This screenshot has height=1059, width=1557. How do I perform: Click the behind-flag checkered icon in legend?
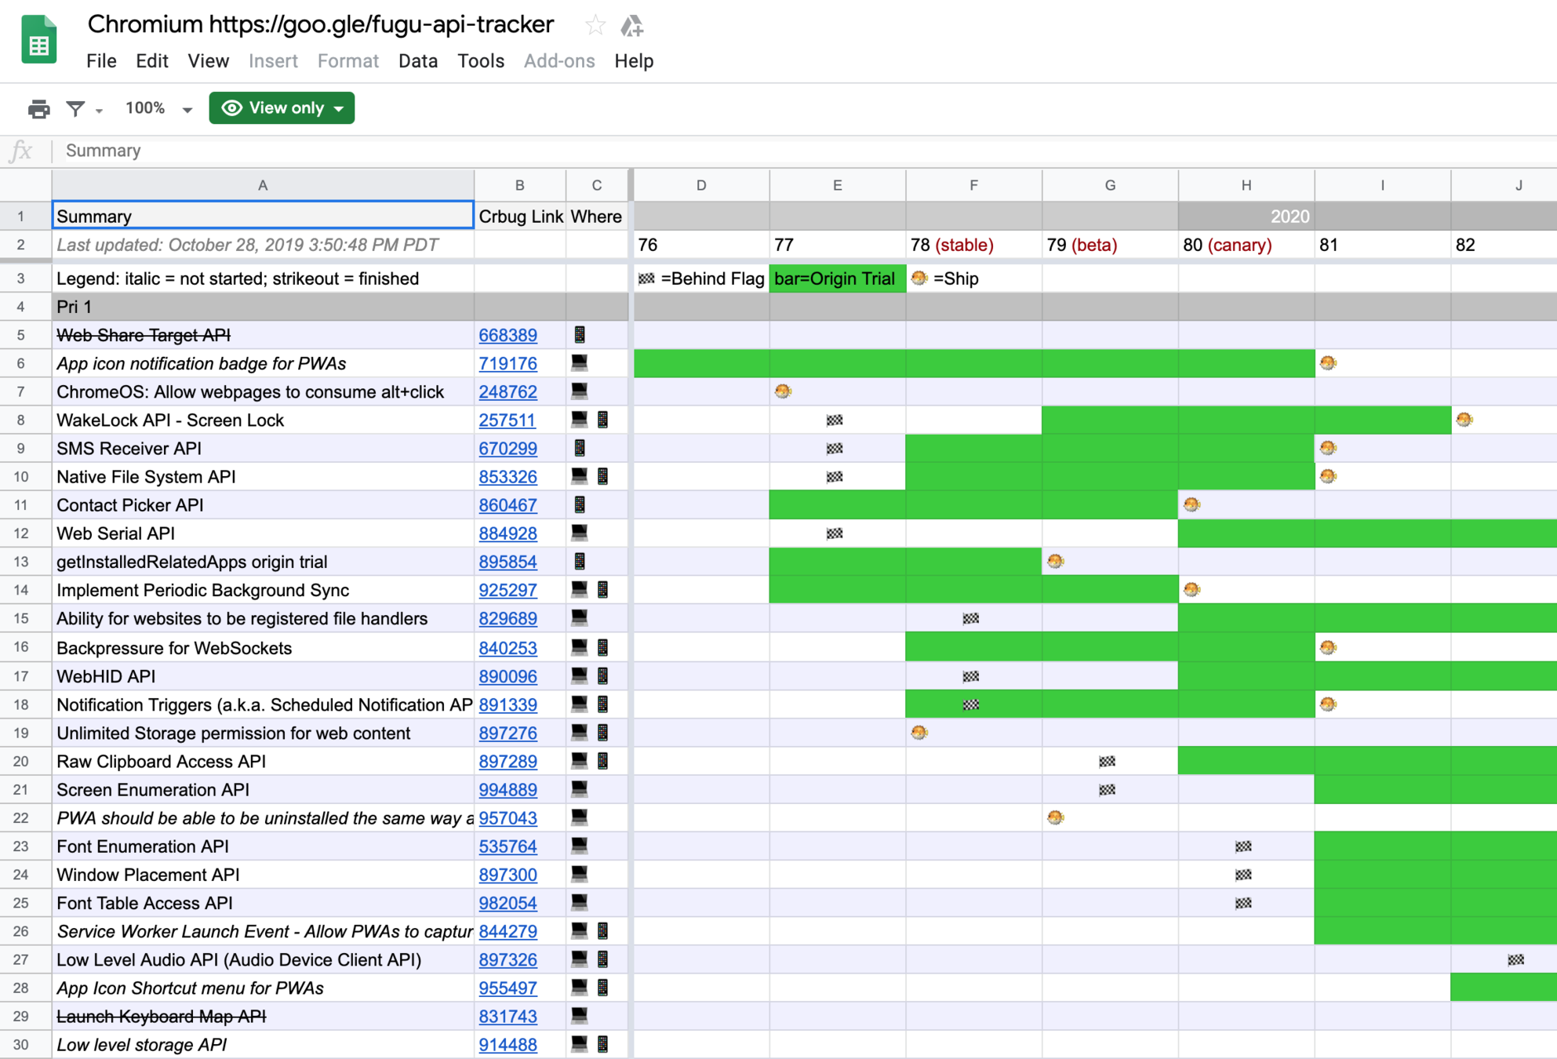point(646,278)
